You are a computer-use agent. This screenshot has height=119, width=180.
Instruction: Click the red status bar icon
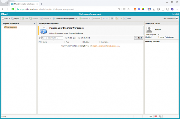tap(156, 117)
